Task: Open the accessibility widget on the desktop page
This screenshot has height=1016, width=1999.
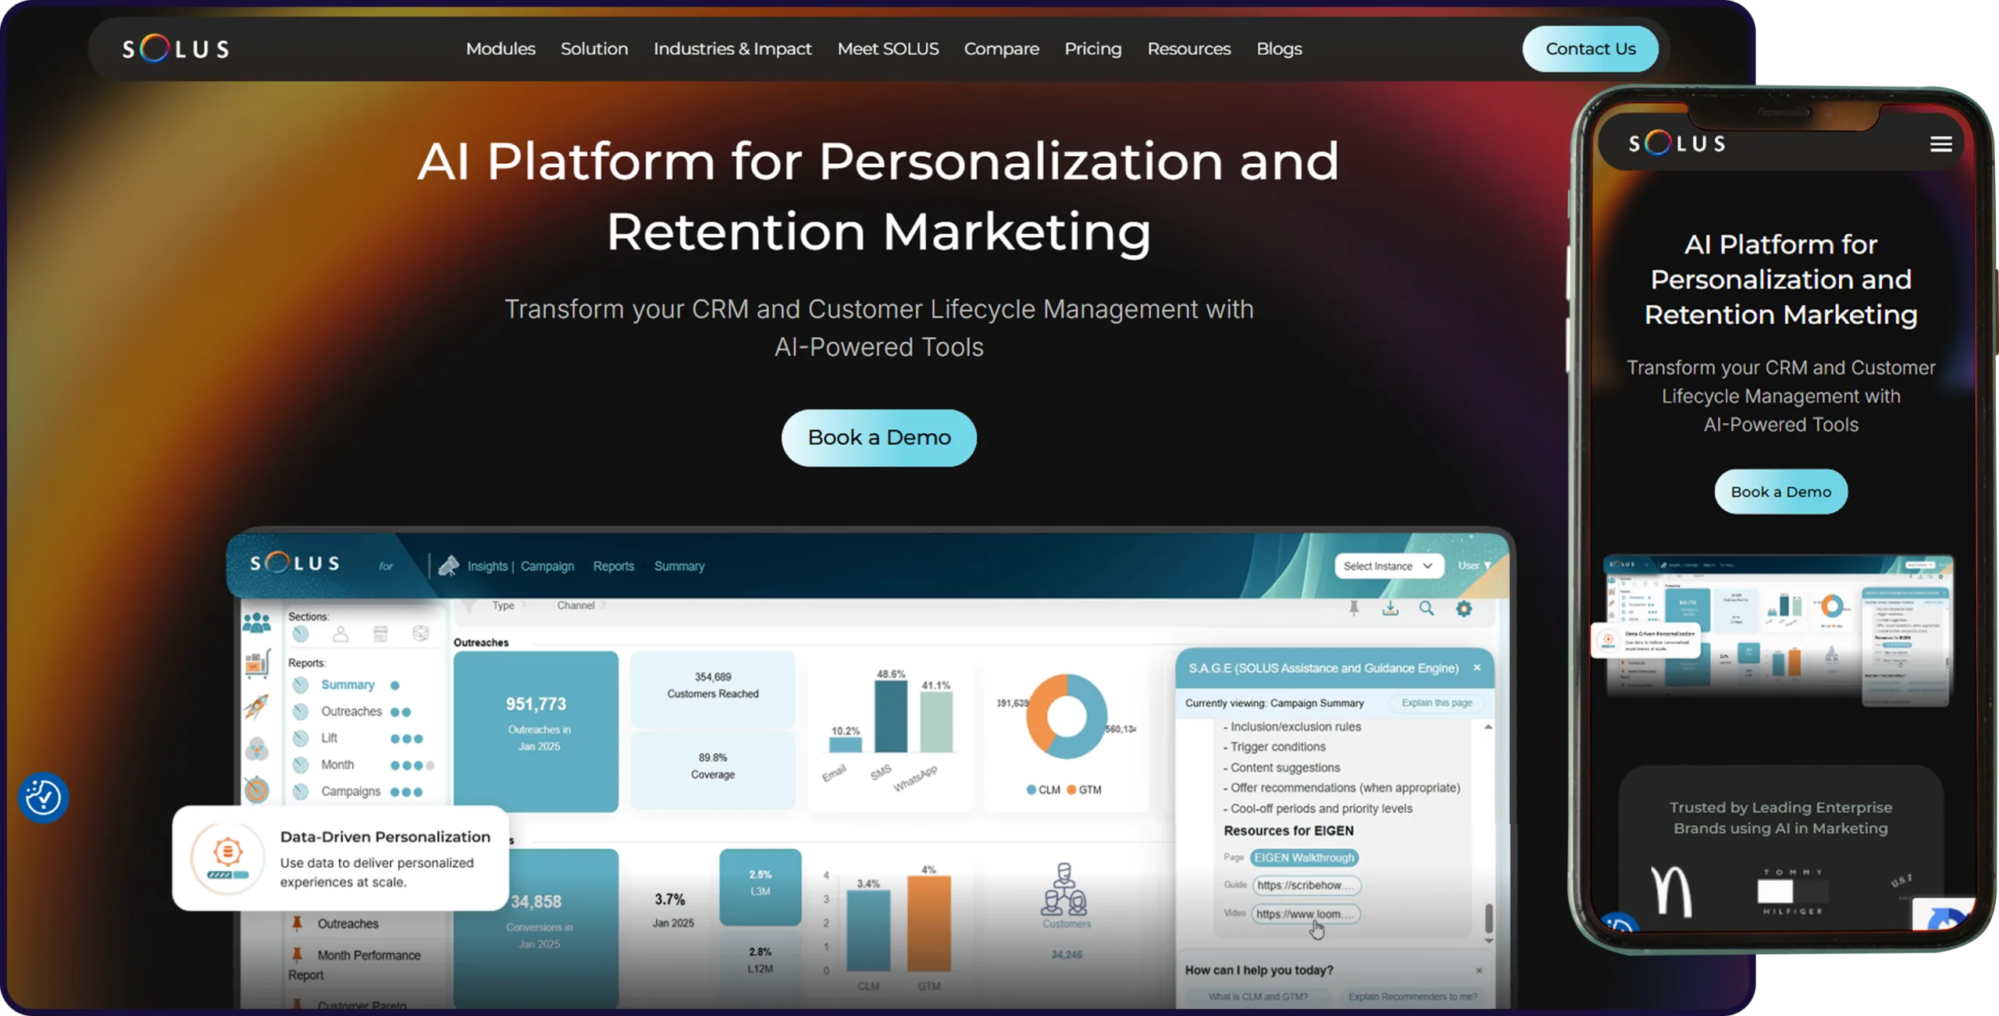Action: pyautogui.click(x=43, y=798)
